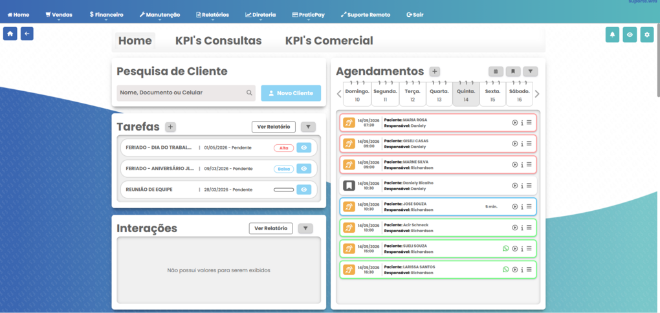Screen dimensions: 660x313
Task: Open the Tarefas filter funnel
Action: pos(308,127)
